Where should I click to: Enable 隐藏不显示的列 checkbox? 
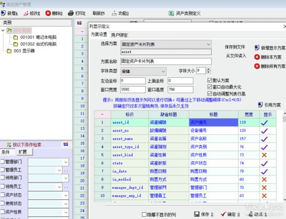(144, 214)
